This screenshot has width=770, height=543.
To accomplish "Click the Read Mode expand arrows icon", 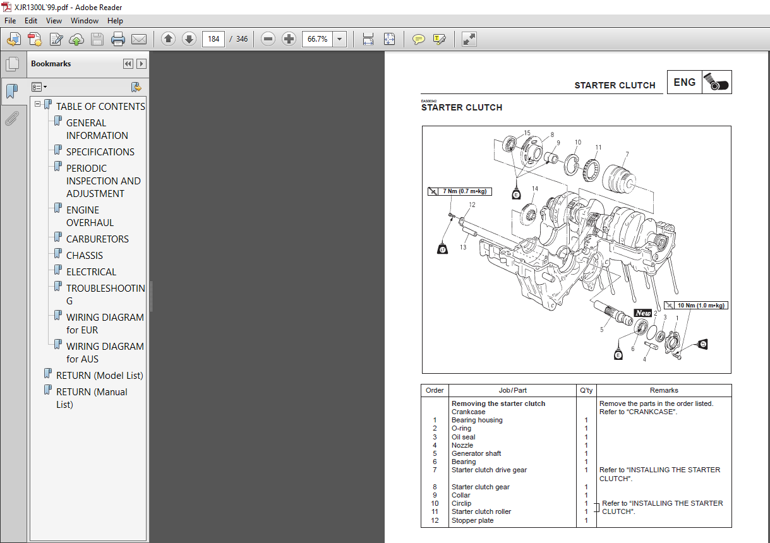I will [469, 39].
